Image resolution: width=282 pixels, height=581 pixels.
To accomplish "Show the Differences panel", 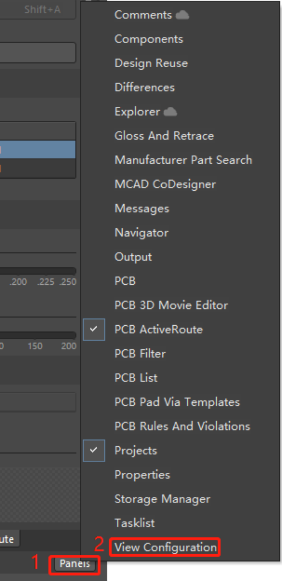I will (x=144, y=88).
